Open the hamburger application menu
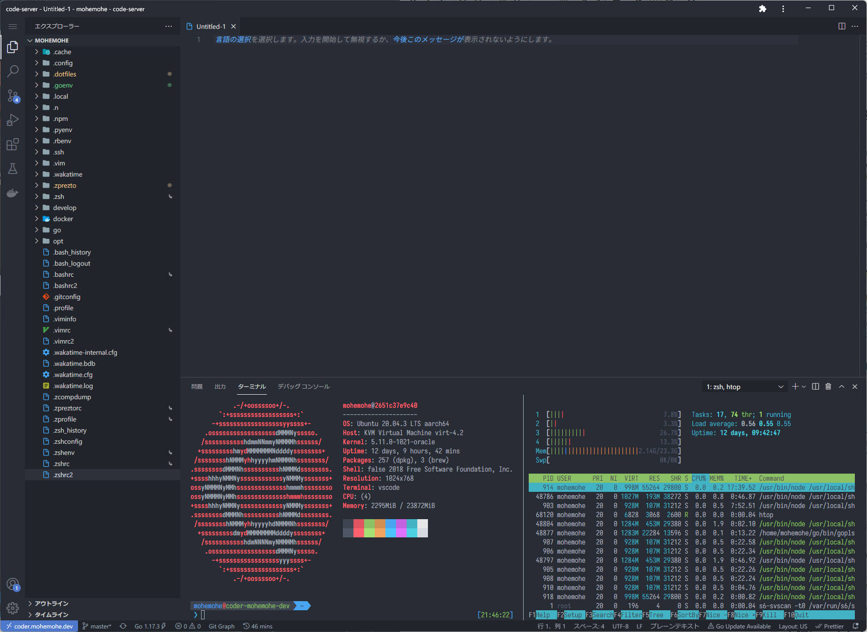The height and width of the screenshot is (632, 867). pyautogui.click(x=13, y=26)
